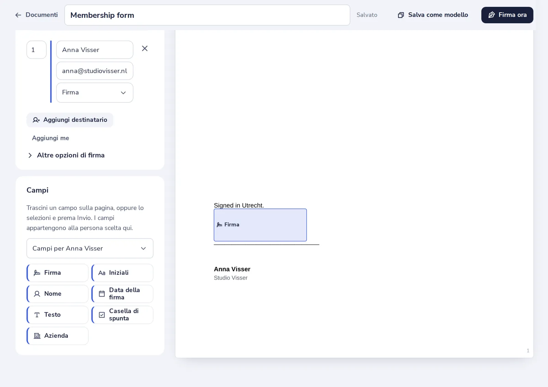The height and width of the screenshot is (387, 548).
Task: Select the Firma field placed on the document
Action: pos(260,225)
